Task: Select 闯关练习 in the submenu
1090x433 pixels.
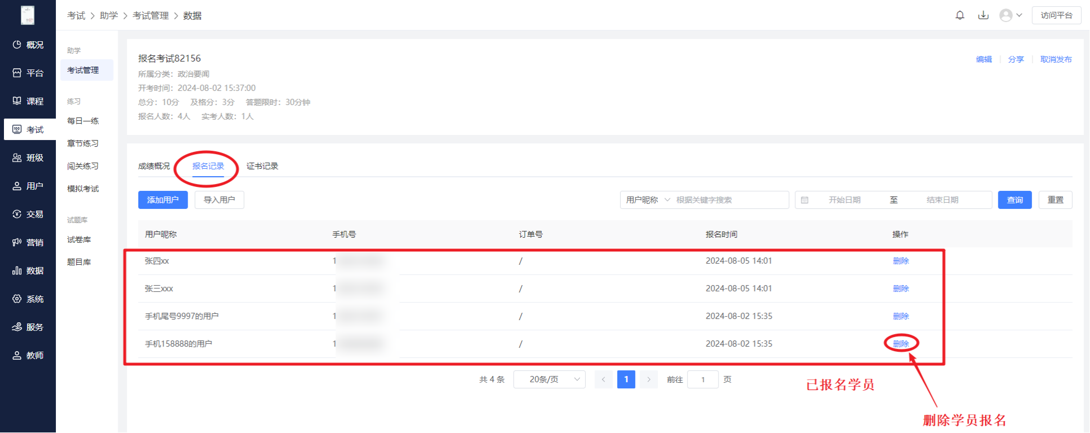Action: 83,166
